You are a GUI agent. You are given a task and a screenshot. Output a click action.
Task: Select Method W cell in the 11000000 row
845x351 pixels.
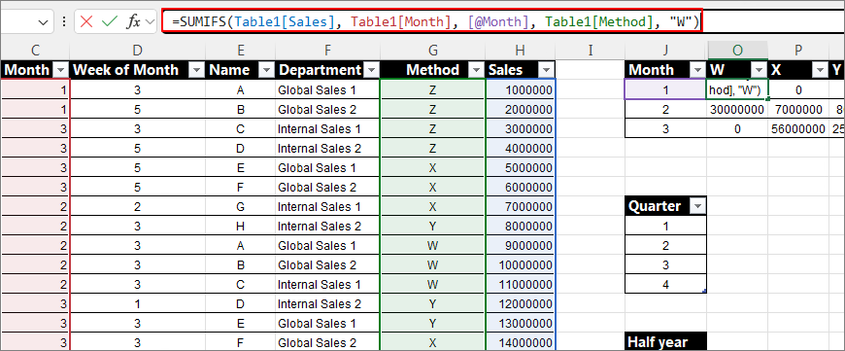433,284
